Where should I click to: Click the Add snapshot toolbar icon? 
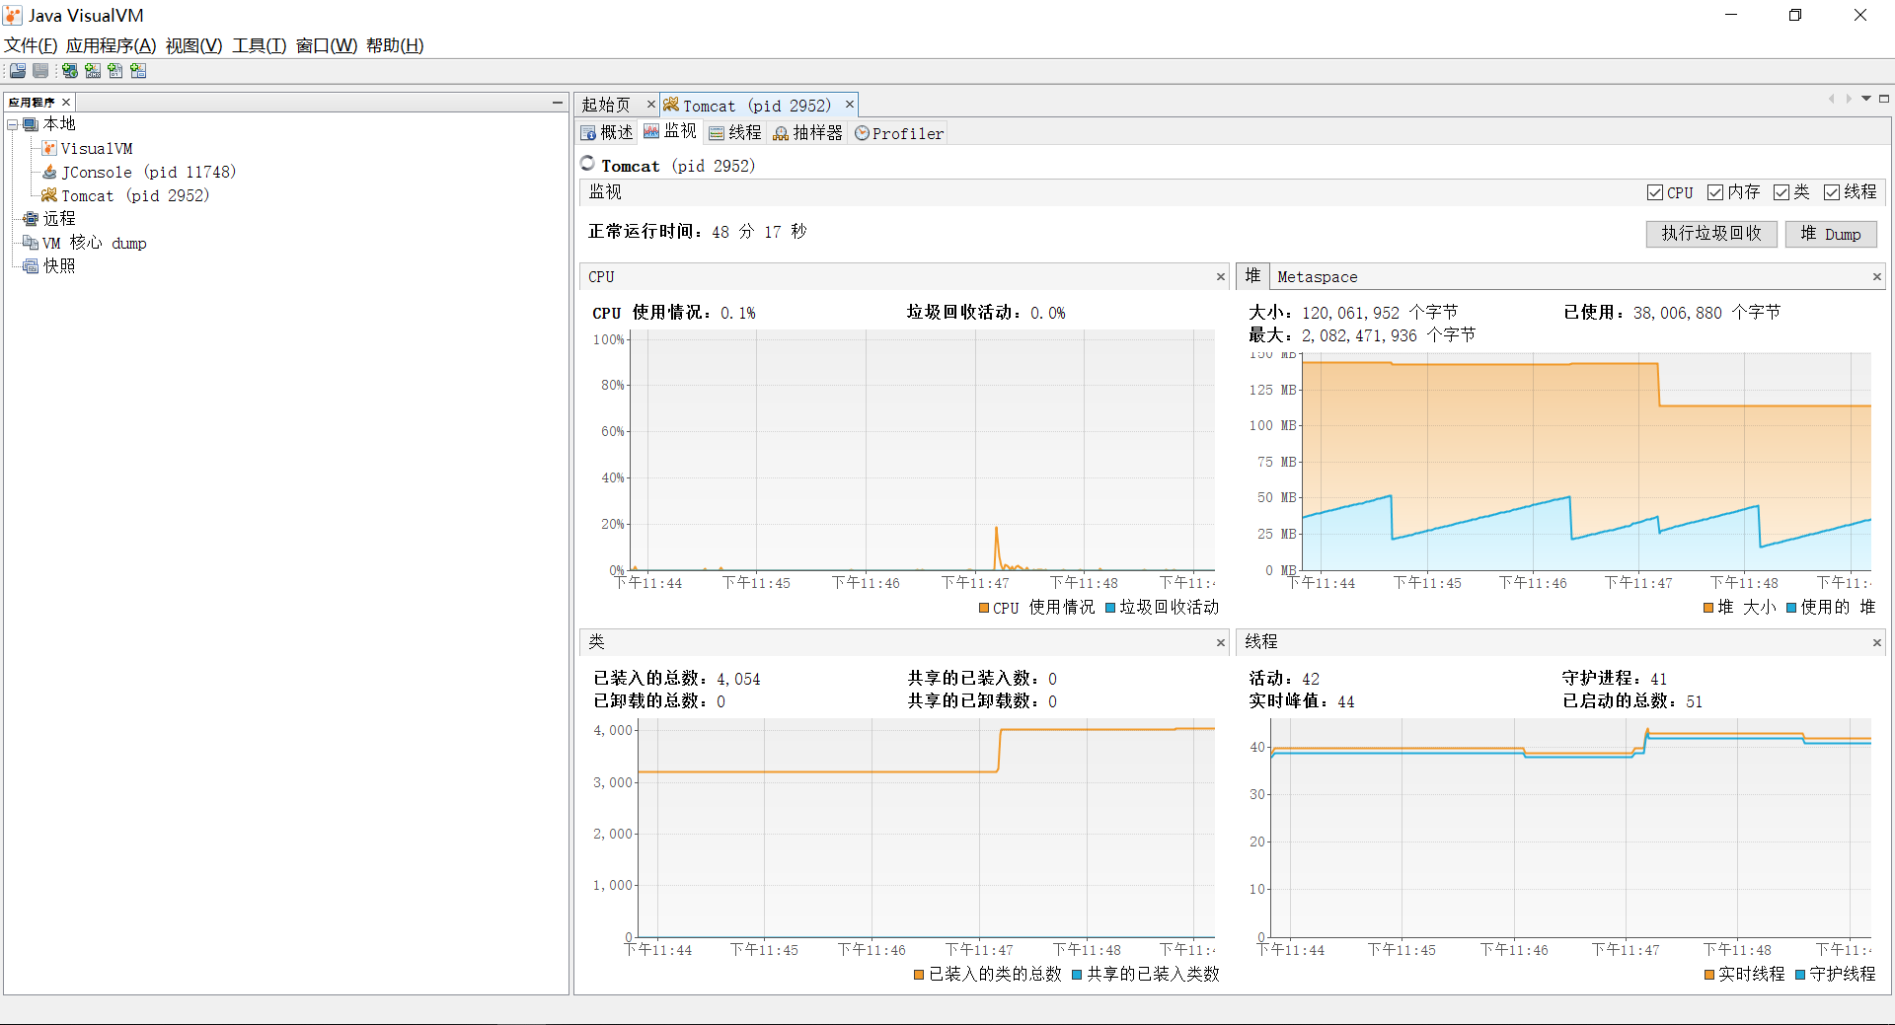138,71
